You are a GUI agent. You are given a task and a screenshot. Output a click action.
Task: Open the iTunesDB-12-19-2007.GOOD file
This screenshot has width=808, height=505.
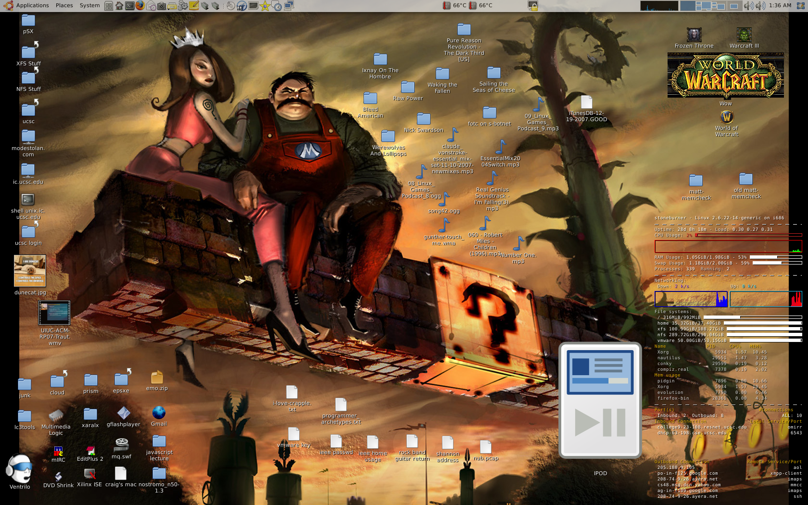(586, 109)
